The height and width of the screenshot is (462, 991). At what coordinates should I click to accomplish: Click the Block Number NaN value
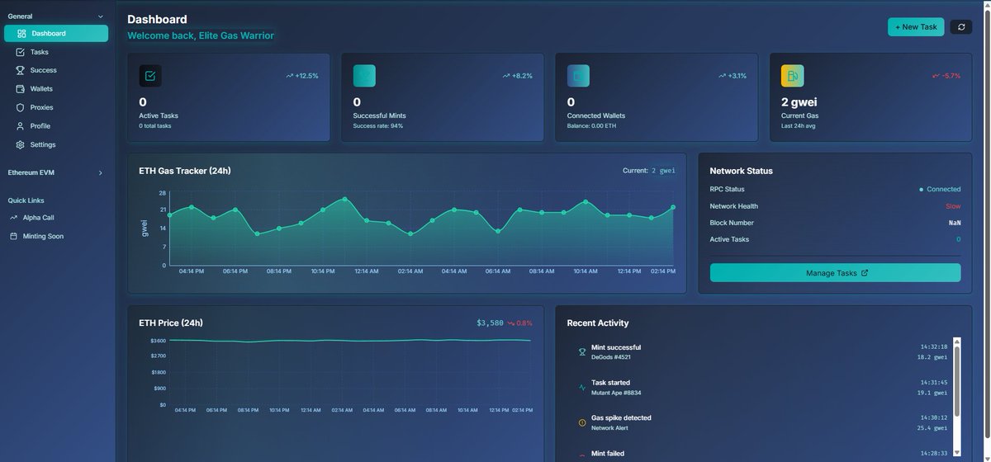[x=954, y=223]
